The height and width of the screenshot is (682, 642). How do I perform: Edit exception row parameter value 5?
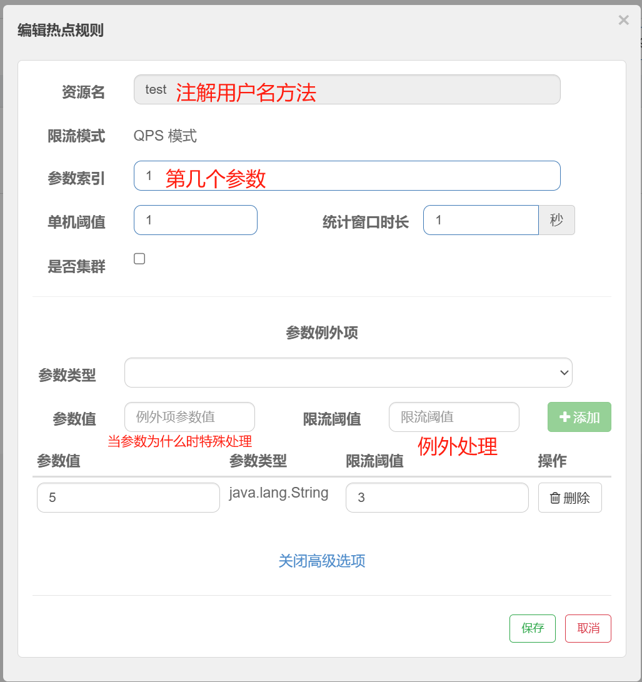tap(128, 498)
